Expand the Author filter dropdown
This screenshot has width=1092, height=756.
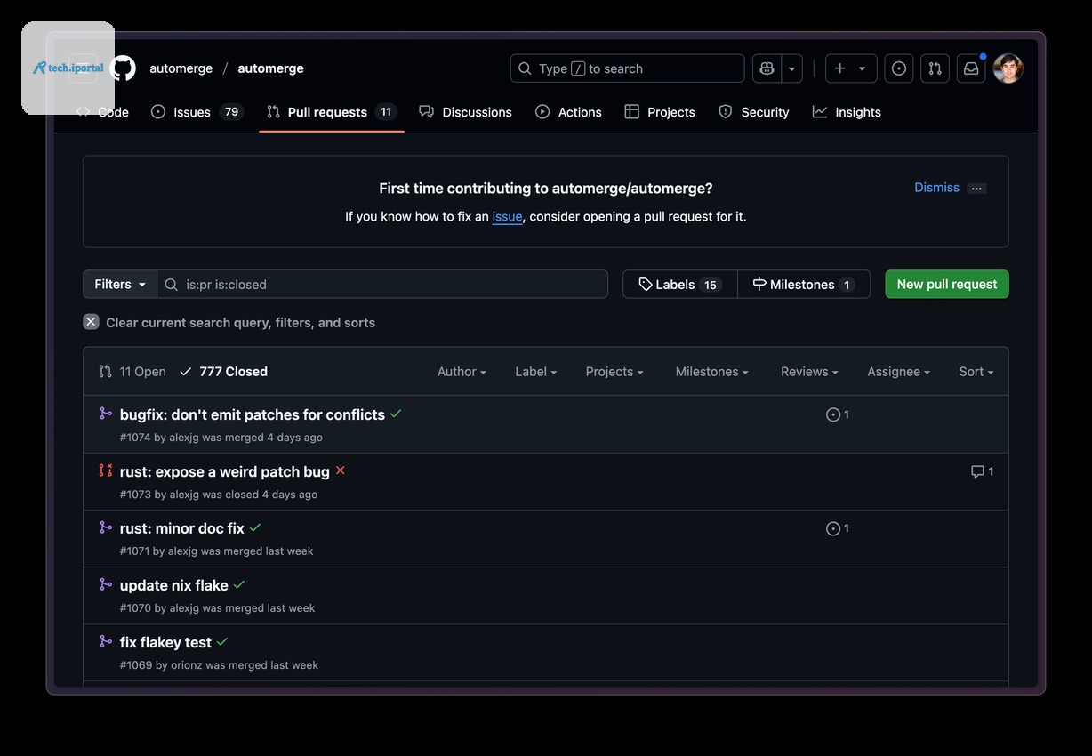click(462, 372)
